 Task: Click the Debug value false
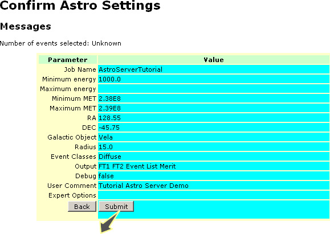click(106, 176)
